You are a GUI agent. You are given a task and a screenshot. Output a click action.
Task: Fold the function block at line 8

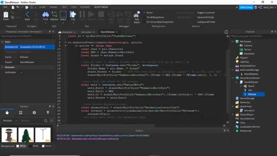click(65, 42)
